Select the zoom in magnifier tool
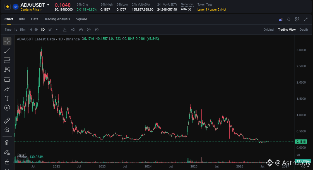This screenshot has height=170, width=313. (x=7, y=130)
